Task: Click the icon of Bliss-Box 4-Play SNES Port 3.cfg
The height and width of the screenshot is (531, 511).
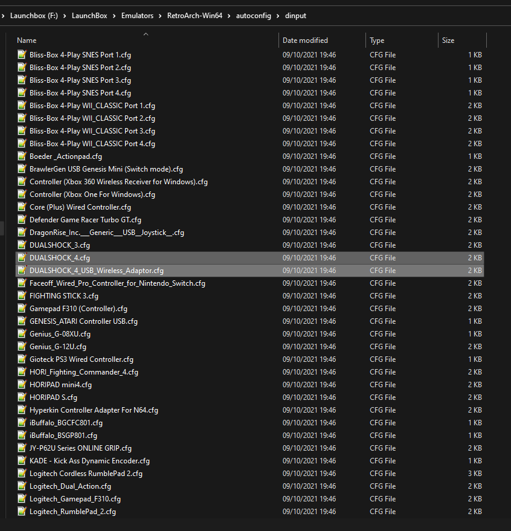Action: pyautogui.click(x=22, y=80)
